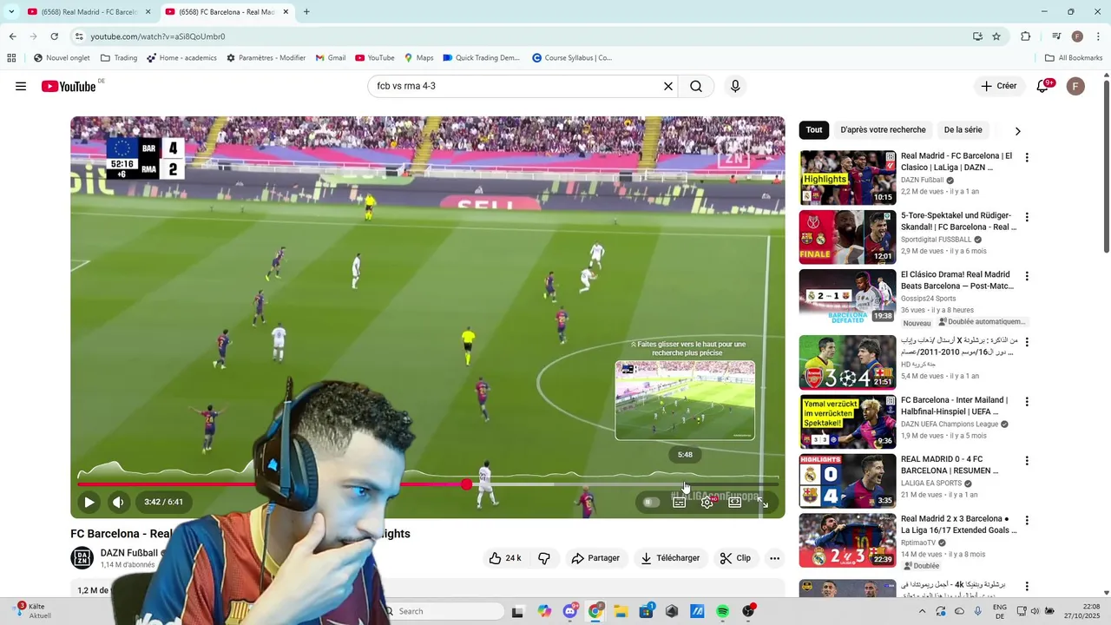Open the more actions ellipsis under the video

point(774,558)
